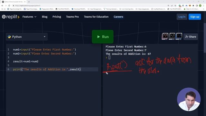
Task: Place cursor in the print statement line
Action: pyautogui.click(x=47, y=69)
